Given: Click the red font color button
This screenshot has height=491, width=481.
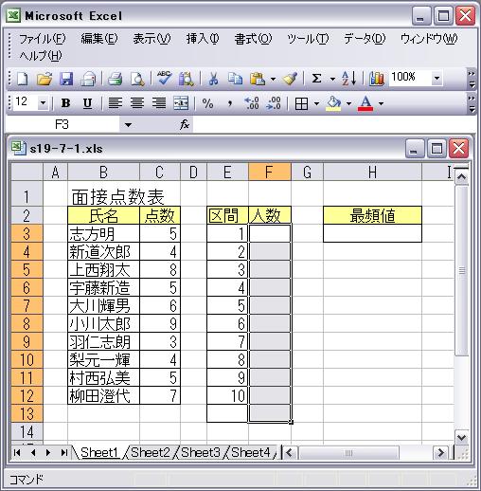Looking at the screenshot, I should 365,103.
